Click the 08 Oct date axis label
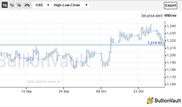The width and height of the screenshot is (182, 107). 101,91
